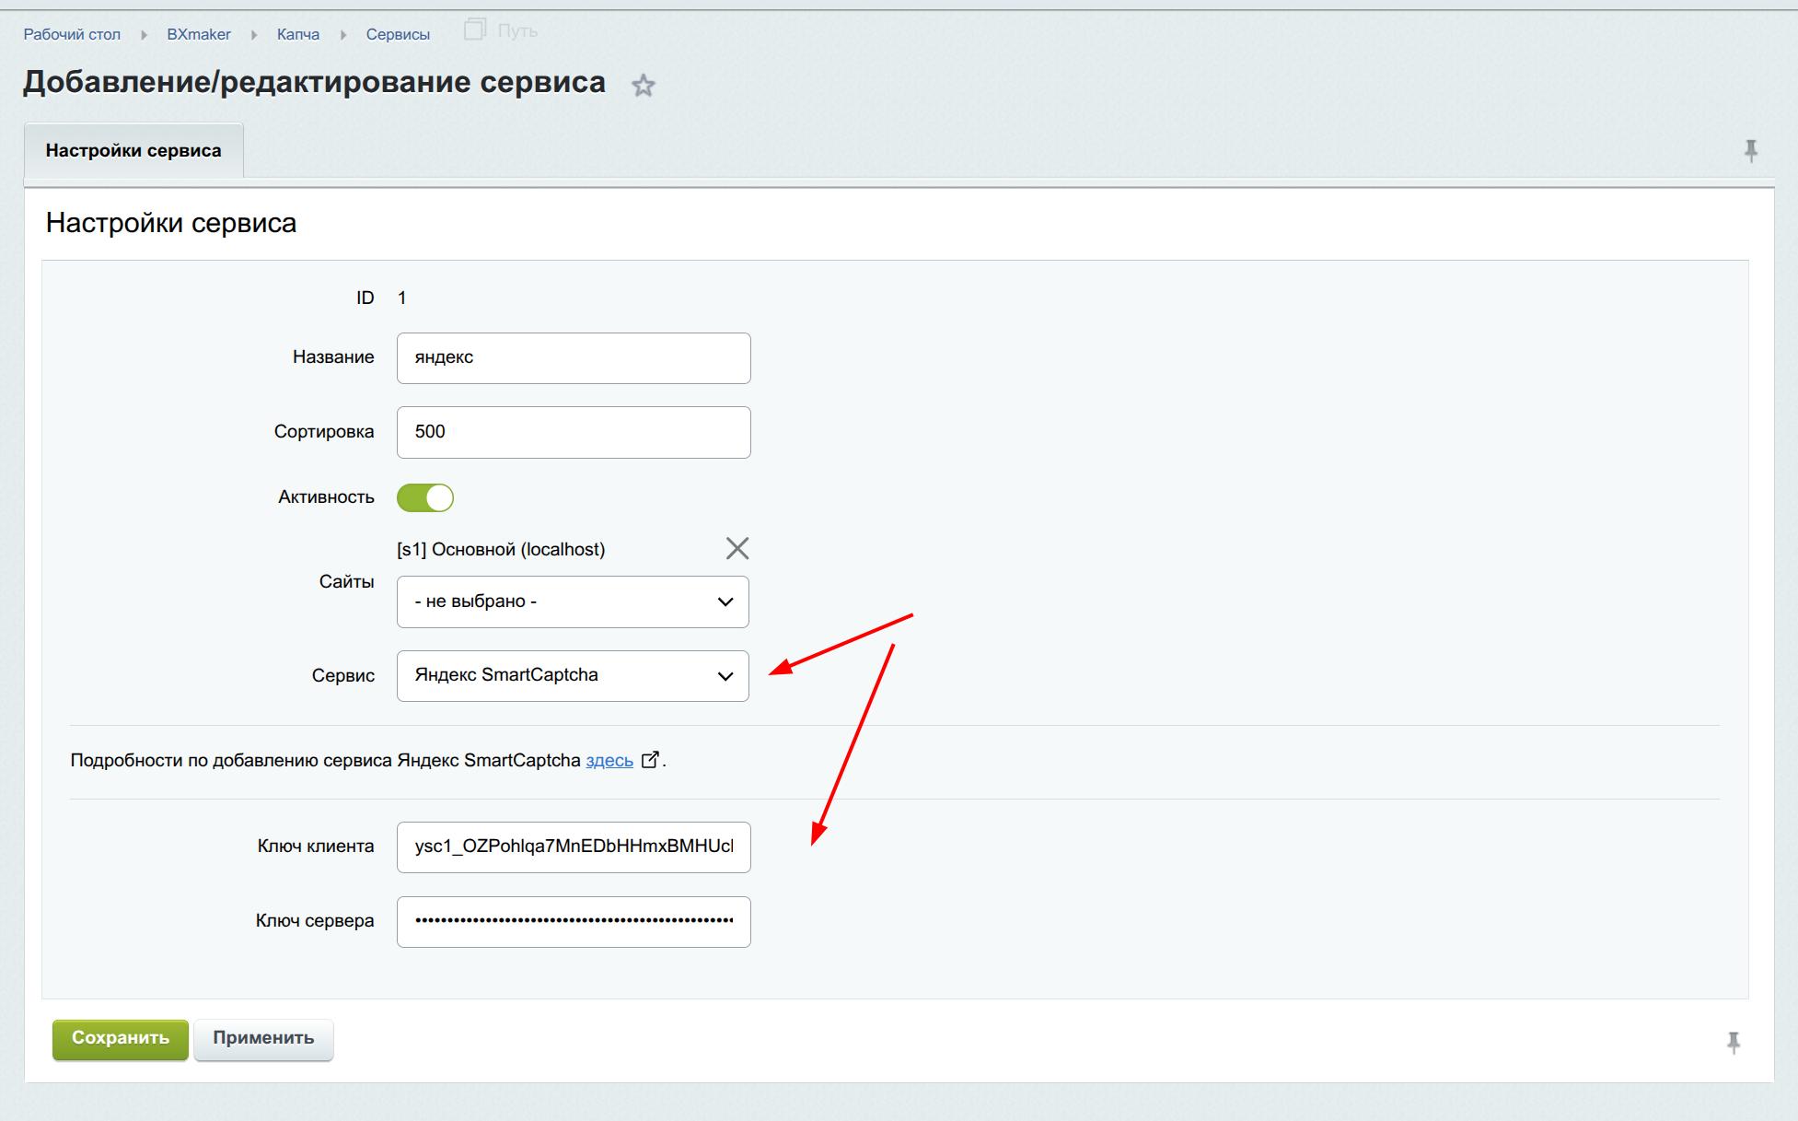The height and width of the screenshot is (1121, 1798).
Task: Click the external link icon after здесь
Action: point(650,760)
